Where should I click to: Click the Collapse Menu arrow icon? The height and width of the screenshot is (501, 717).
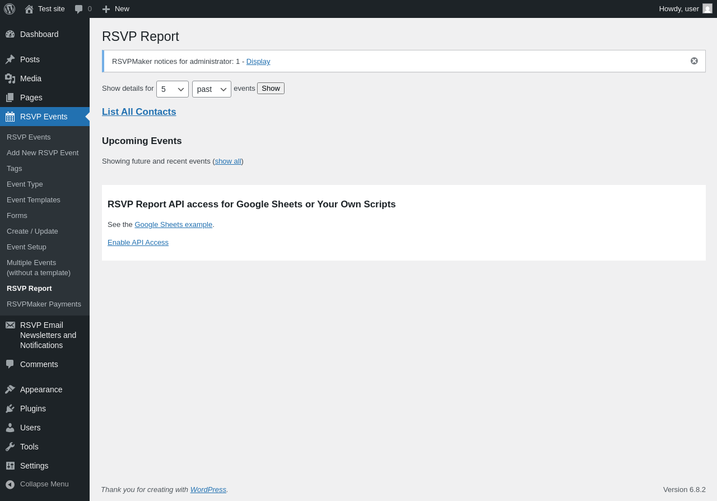(10, 484)
